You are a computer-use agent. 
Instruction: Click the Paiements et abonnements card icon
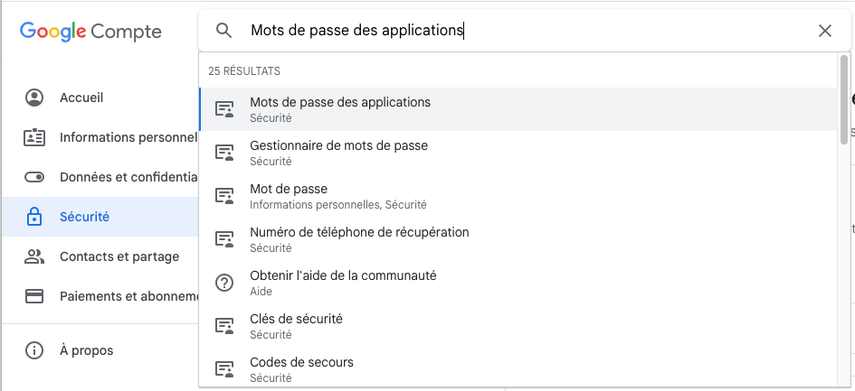click(34, 296)
